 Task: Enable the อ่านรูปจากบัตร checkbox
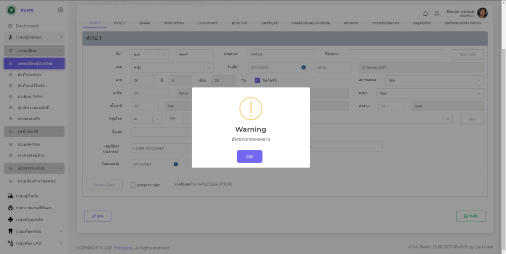[132, 185]
